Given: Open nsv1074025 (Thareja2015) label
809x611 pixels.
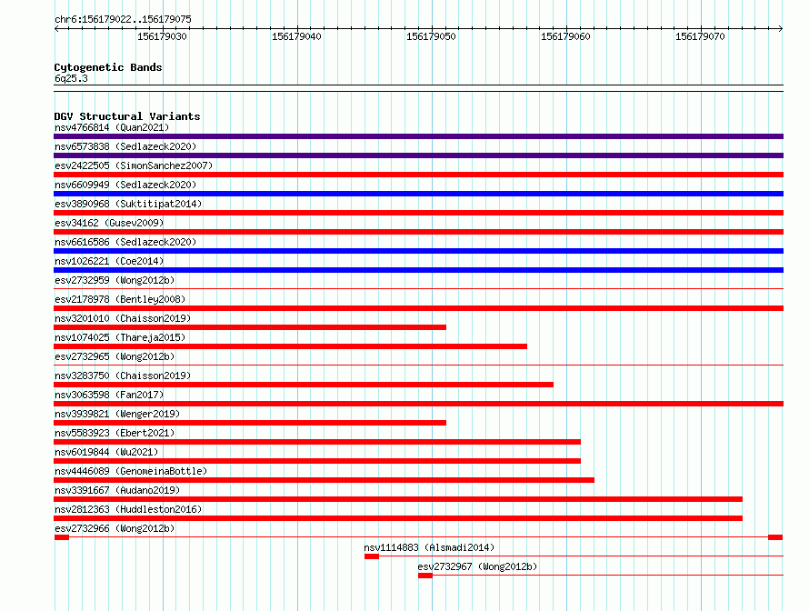Looking at the screenshot, I should pos(120,337).
